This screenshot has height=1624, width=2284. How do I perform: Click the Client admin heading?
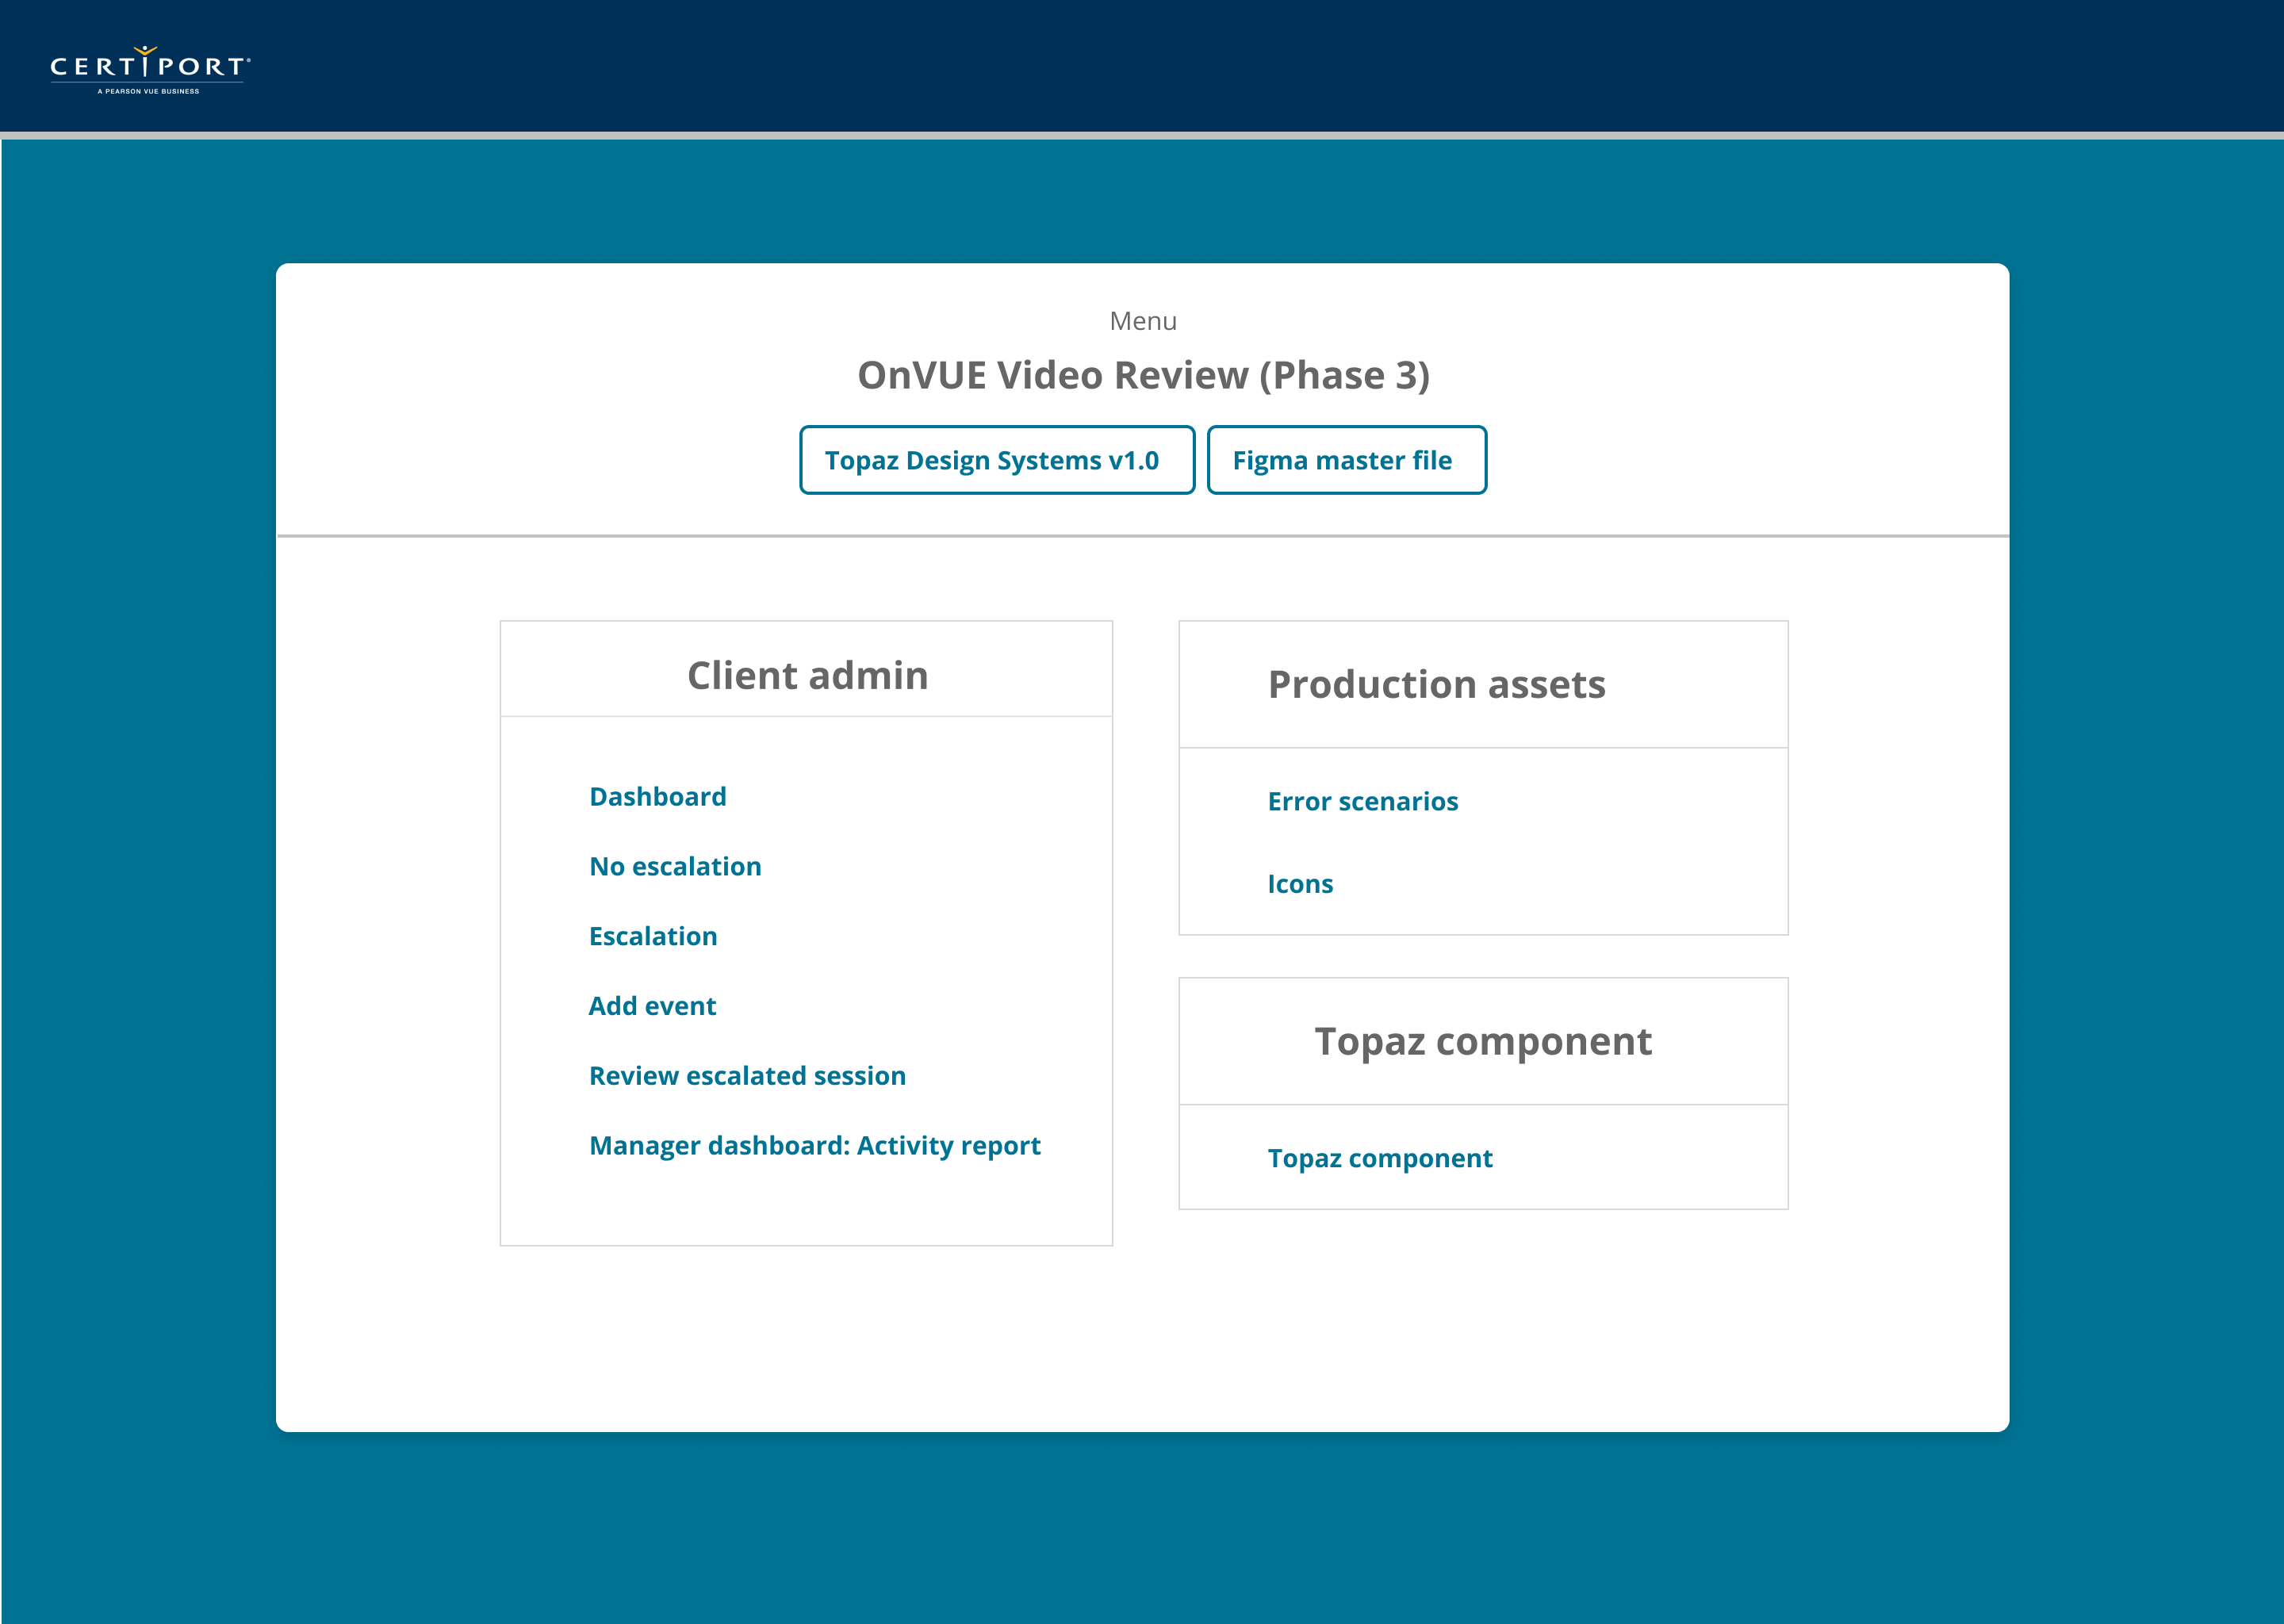point(808,676)
